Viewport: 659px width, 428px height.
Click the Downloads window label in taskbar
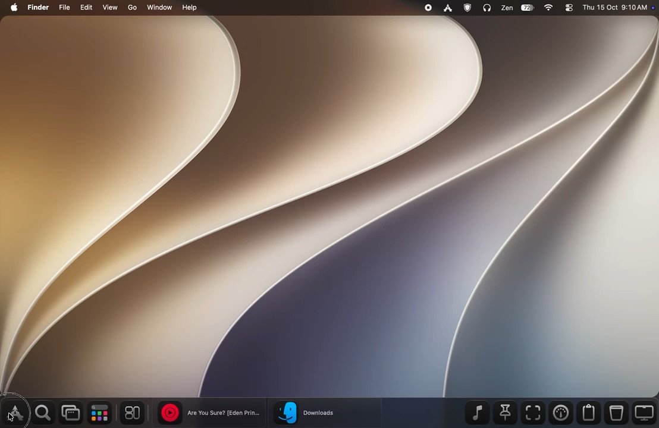pos(318,413)
